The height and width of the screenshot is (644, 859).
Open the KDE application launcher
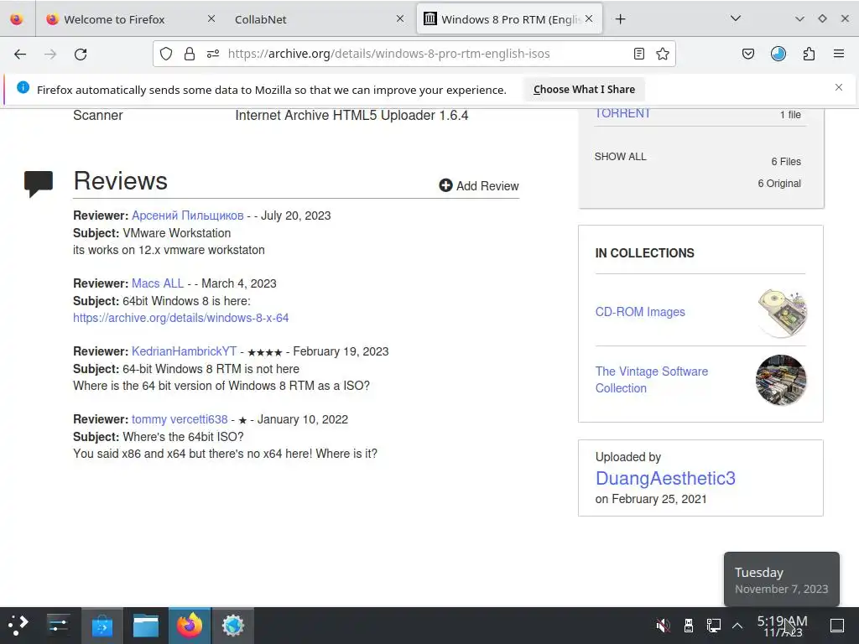[18, 626]
